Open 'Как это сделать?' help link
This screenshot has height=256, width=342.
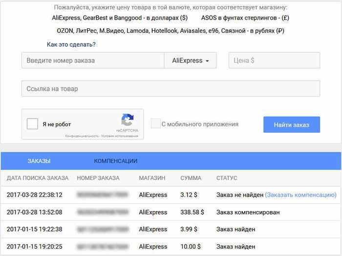(x=71, y=44)
